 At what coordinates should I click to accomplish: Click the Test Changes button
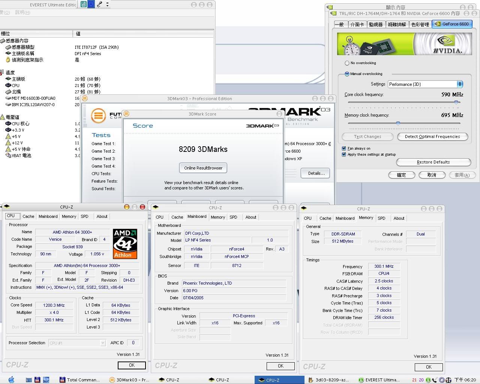(x=367, y=136)
